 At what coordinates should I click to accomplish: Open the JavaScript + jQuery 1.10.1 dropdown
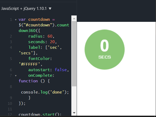tap(26, 9)
